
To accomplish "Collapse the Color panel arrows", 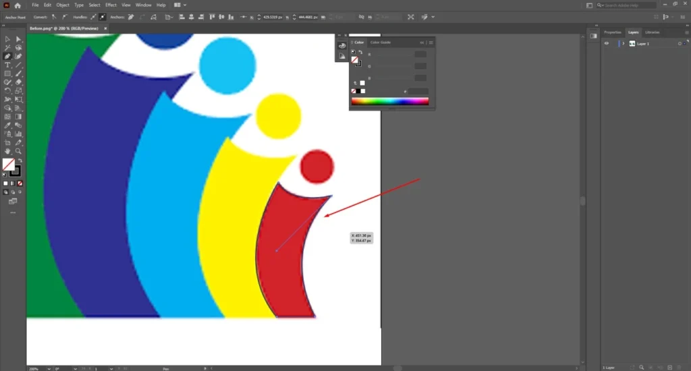I will click(422, 42).
